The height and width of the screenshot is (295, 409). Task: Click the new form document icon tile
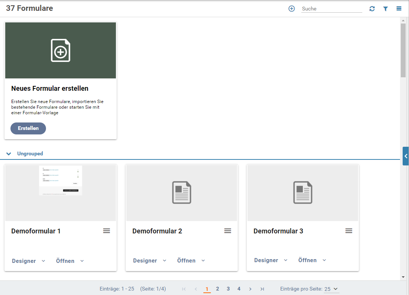[x=61, y=50]
